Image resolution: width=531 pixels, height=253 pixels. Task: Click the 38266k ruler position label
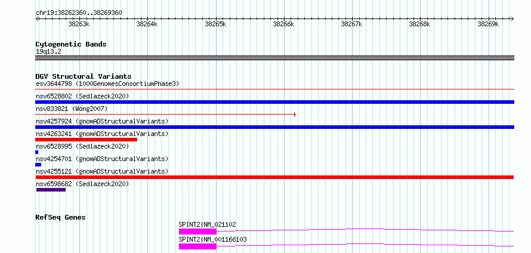tap(283, 24)
